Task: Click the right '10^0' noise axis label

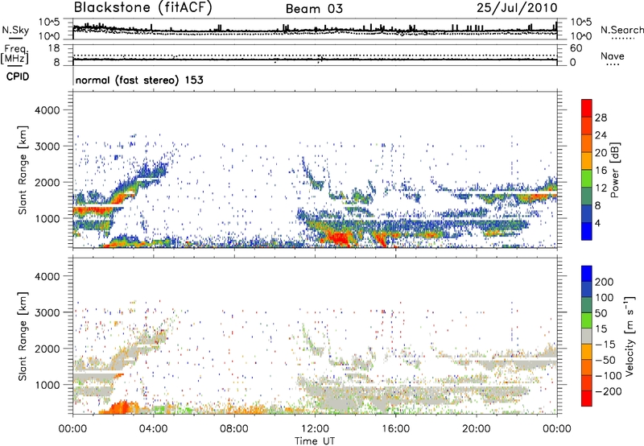Action: click(580, 36)
